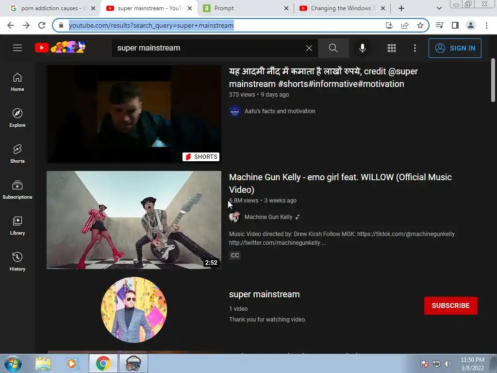Open the YouTube hamburger guide menu
This screenshot has width=497, height=373.
point(17,48)
